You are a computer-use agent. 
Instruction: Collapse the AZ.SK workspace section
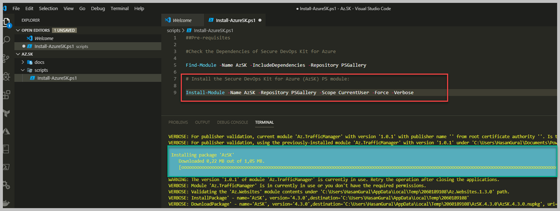click(x=18, y=54)
